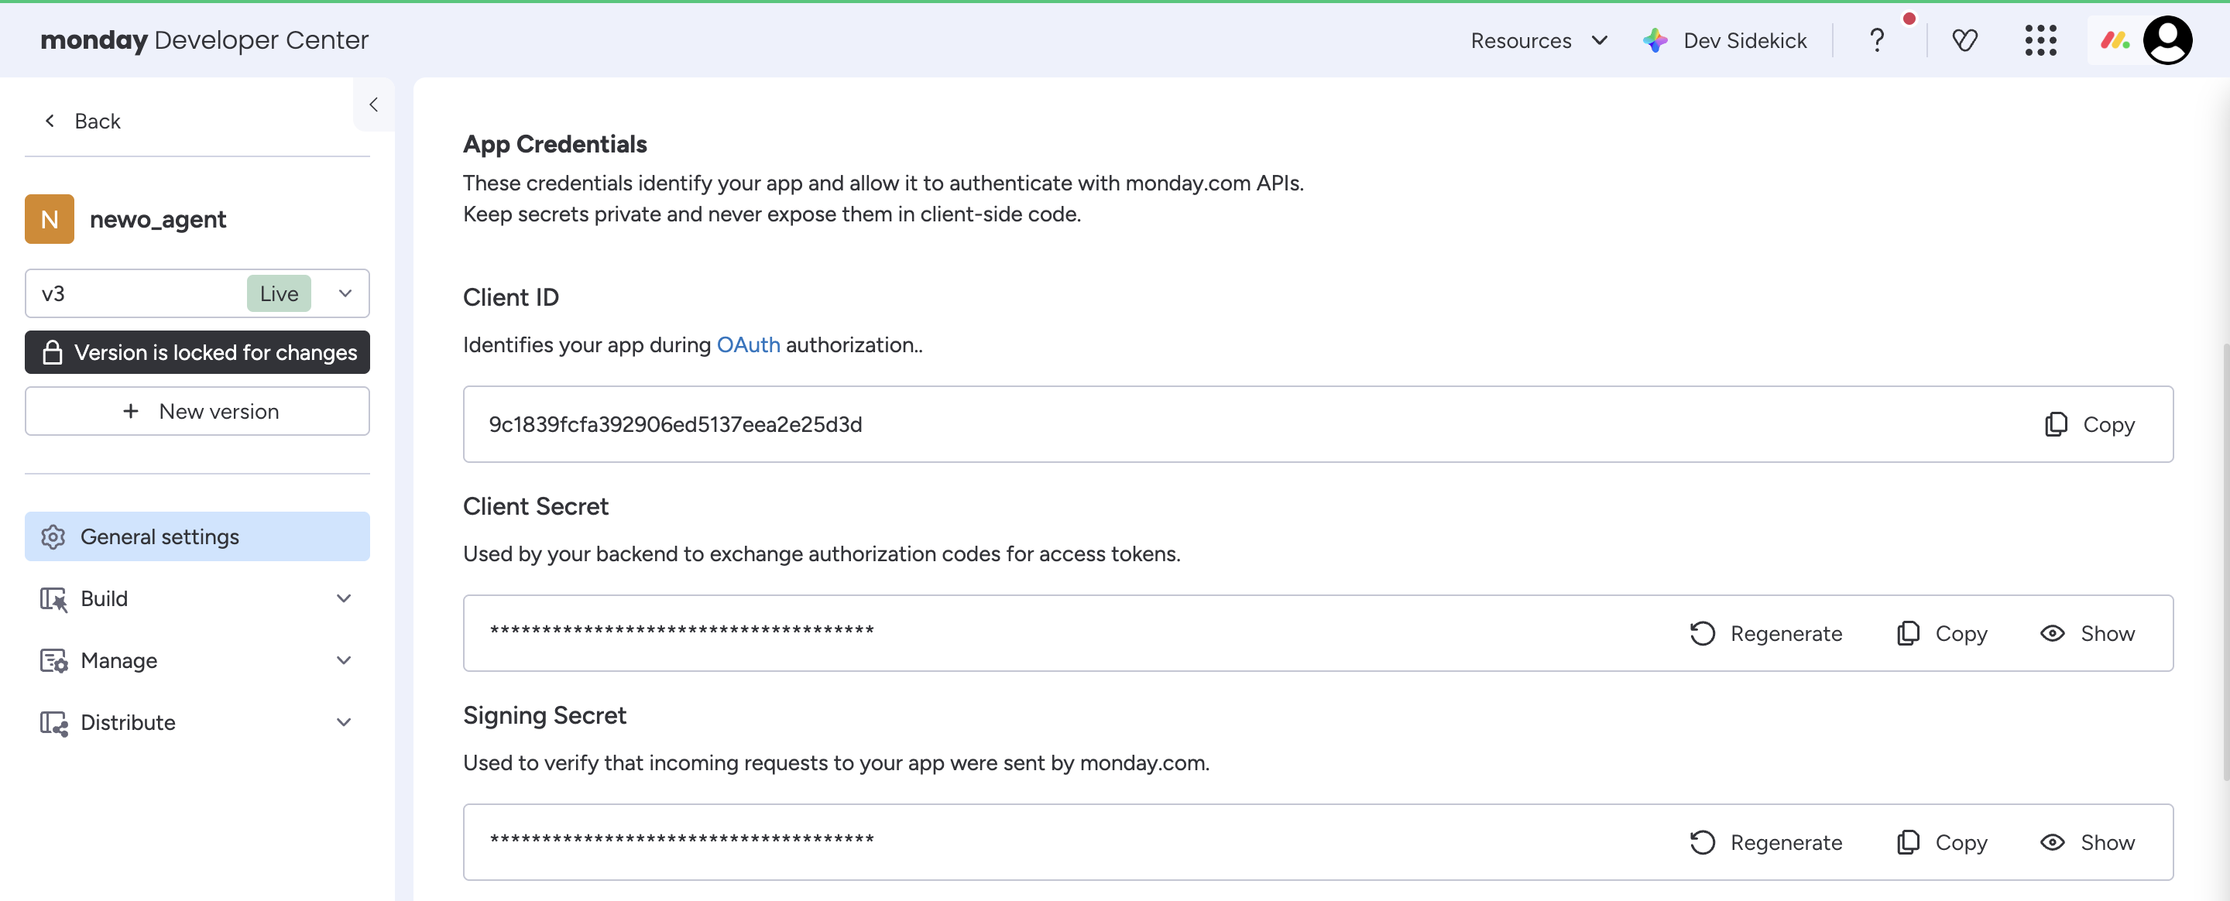Click the Dev Sidekick sparkle icon
This screenshot has width=2230, height=901.
tap(1655, 39)
